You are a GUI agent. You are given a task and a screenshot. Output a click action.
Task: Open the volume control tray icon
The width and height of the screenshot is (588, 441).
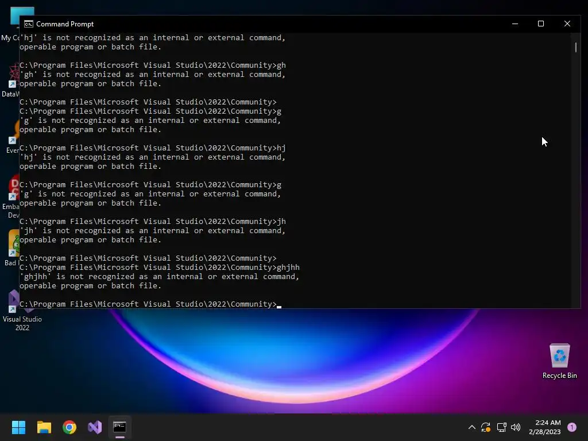pos(516,427)
